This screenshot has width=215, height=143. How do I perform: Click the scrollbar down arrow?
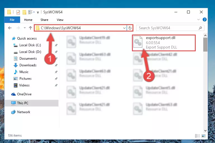click(x=205, y=131)
